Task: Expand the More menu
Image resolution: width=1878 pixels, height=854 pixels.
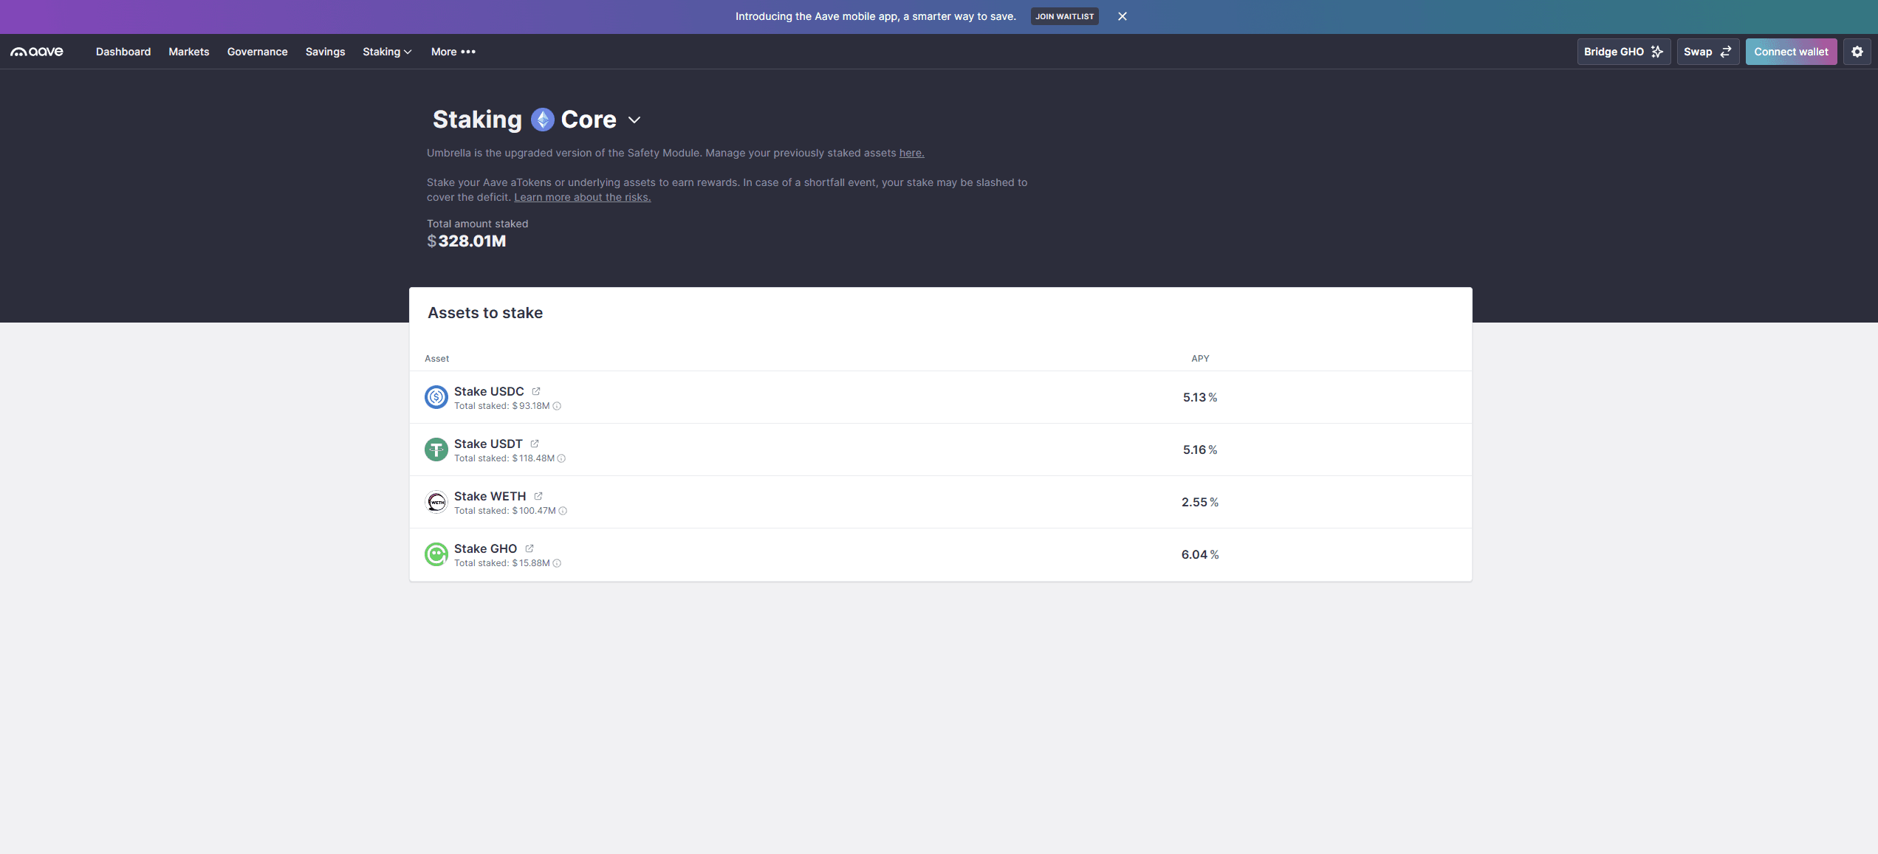Action: pyautogui.click(x=453, y=52)
